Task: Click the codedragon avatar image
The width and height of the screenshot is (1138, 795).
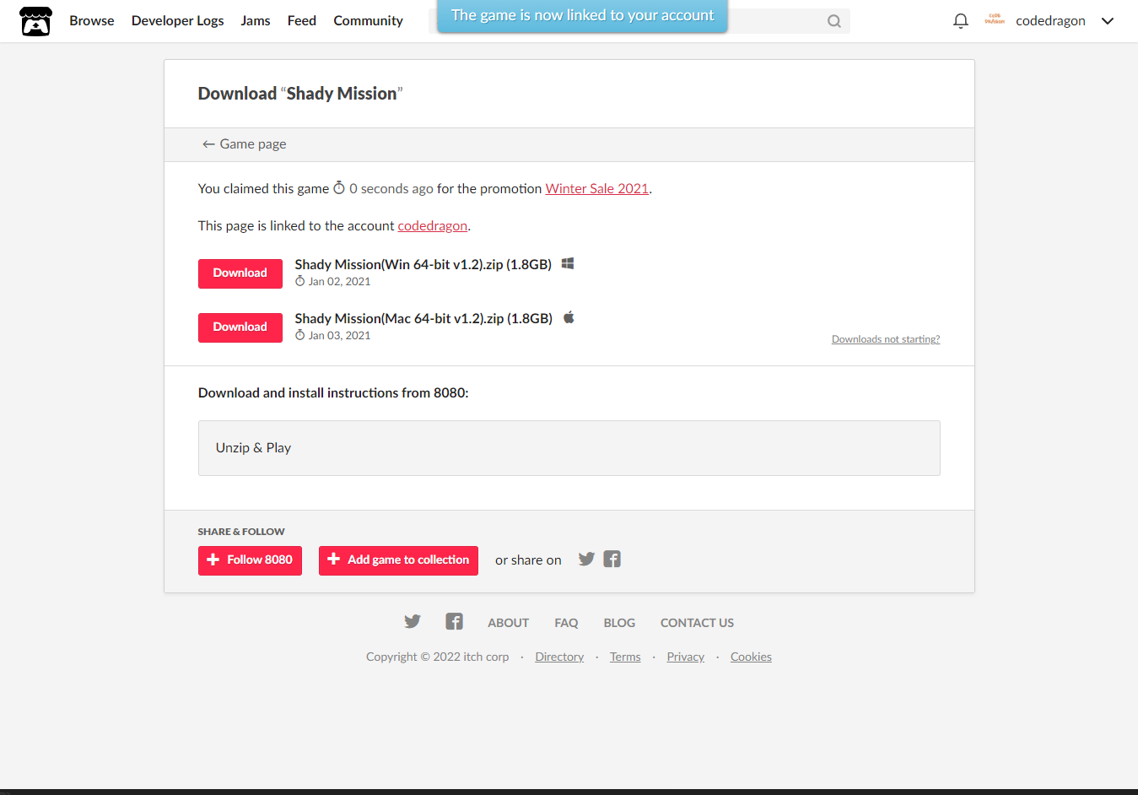Action: [995, 20]
